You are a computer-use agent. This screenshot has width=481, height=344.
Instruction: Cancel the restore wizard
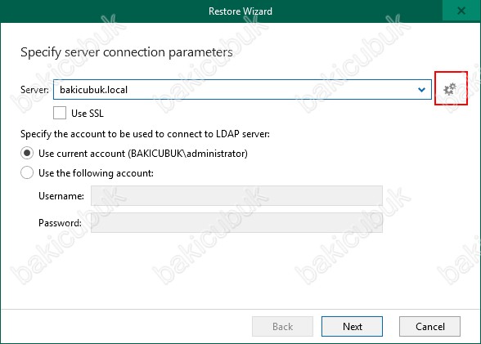coord(429,327)
